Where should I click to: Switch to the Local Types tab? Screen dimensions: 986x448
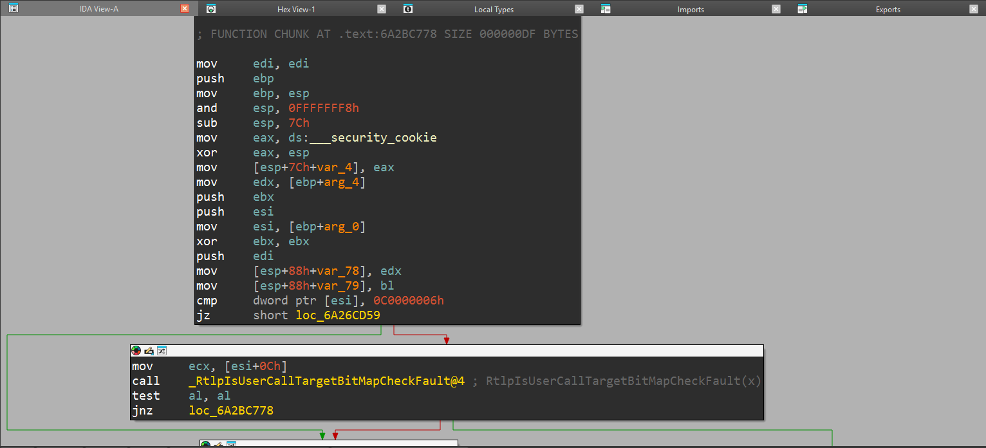[494, 9]
